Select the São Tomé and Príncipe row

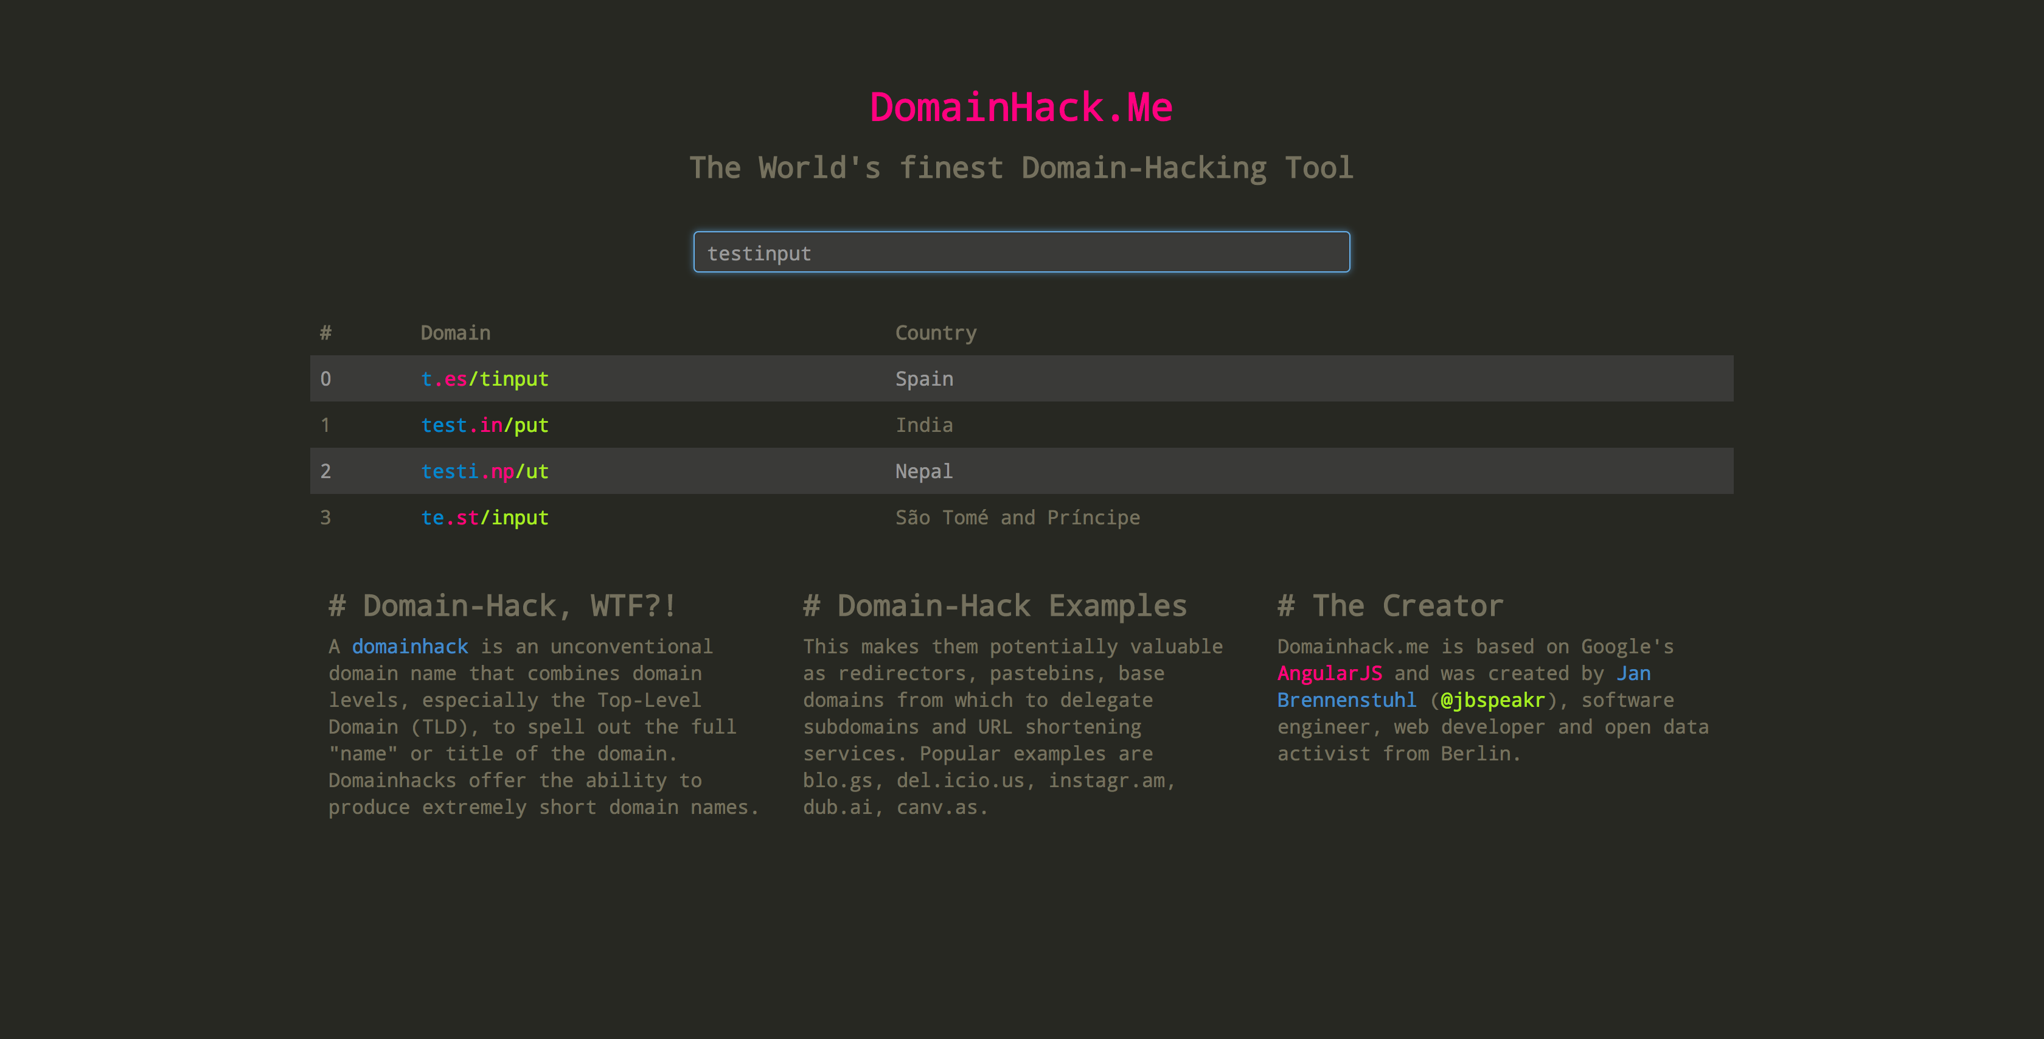click(x=1017, y=518)
